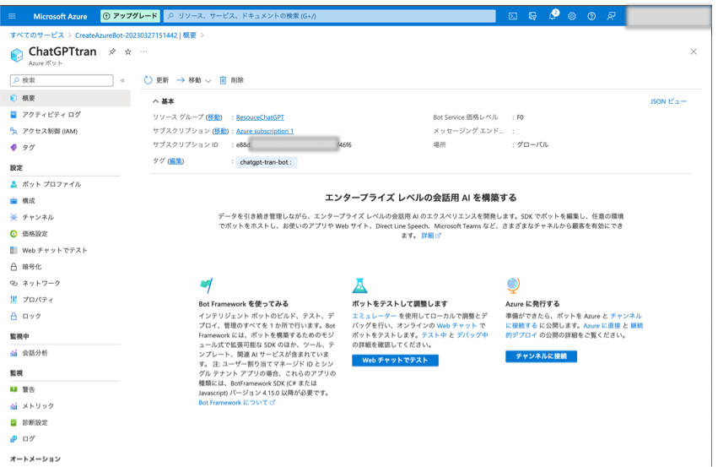Image resolution: width=718 pixels, height=467 pixels.
Task: Go to すべてのサービス breadcrumb
Action: tap(37, 35)
